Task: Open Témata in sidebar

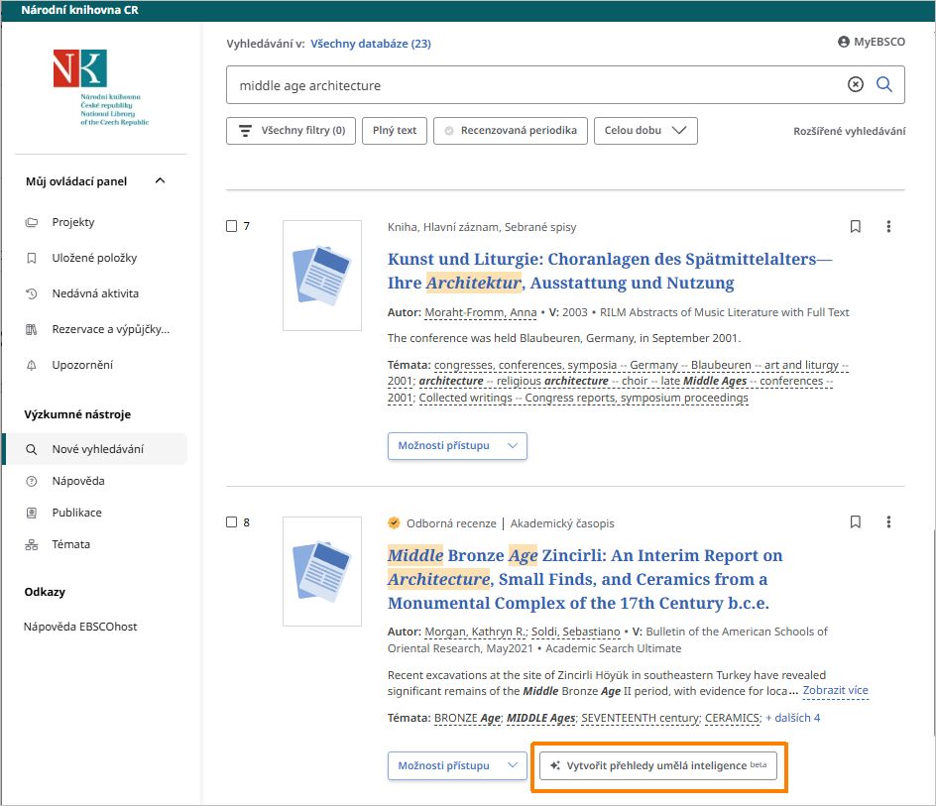Action: pyautogui.click(x=71, y=544)
